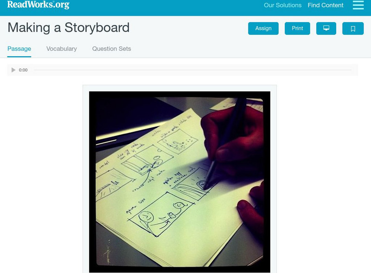Open Find Content in top navigation
The height and width of the screenshot is (273, 371).
pyautogui.click(x=326, y=5)
